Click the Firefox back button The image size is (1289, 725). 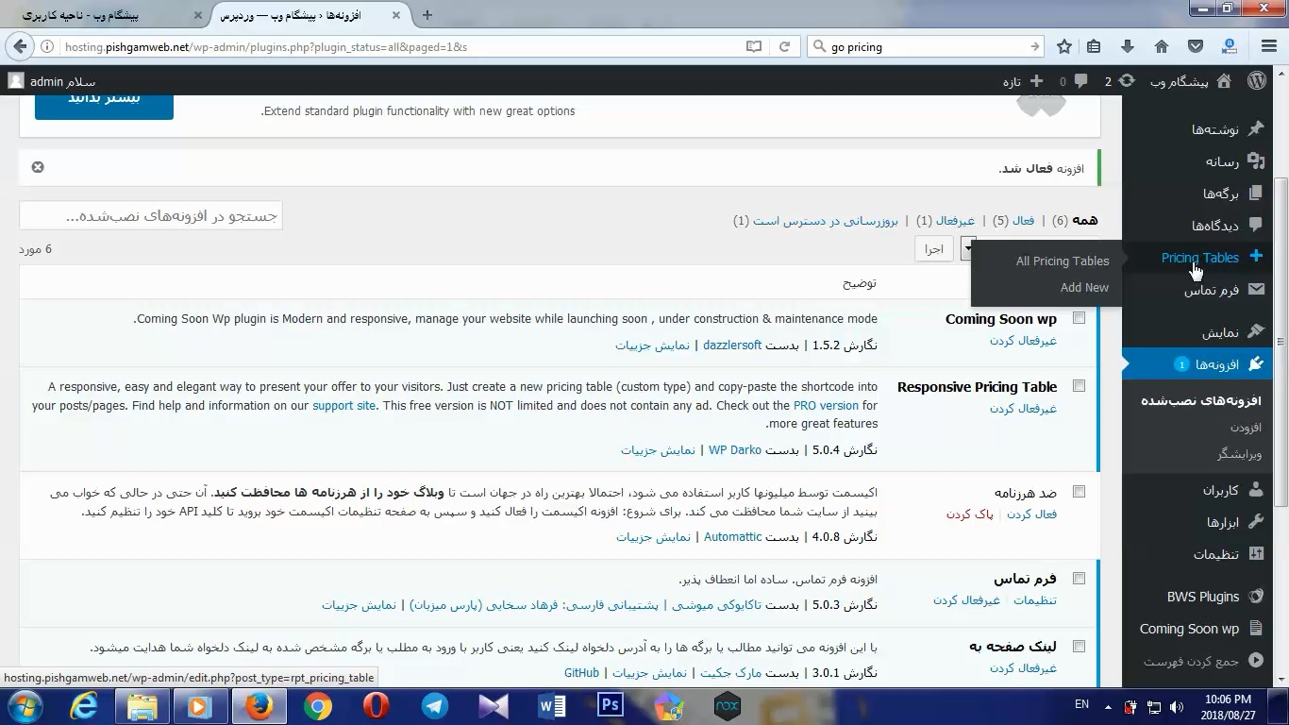click(x=21, y=46)
